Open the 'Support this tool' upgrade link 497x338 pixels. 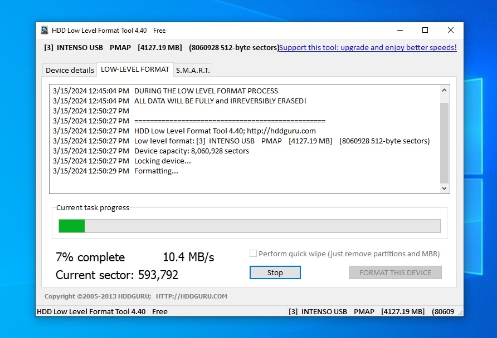point(368,47)
